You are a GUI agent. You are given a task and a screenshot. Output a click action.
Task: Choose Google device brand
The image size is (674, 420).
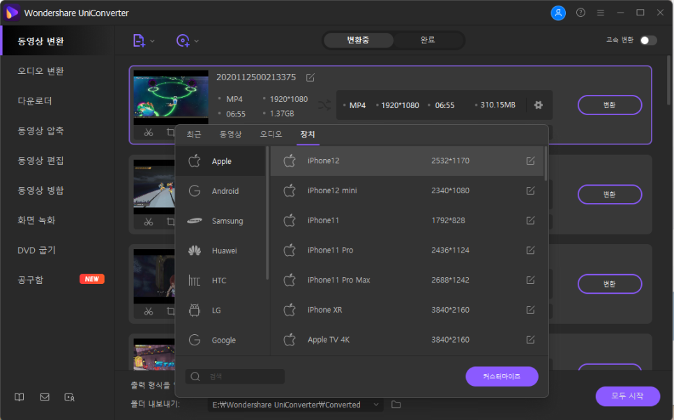tap(221, 340)
